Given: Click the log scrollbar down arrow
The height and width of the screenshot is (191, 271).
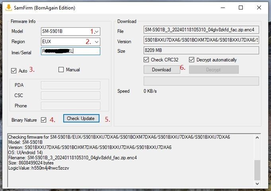Looking at the screenshot, I should (x=257, y=183).
